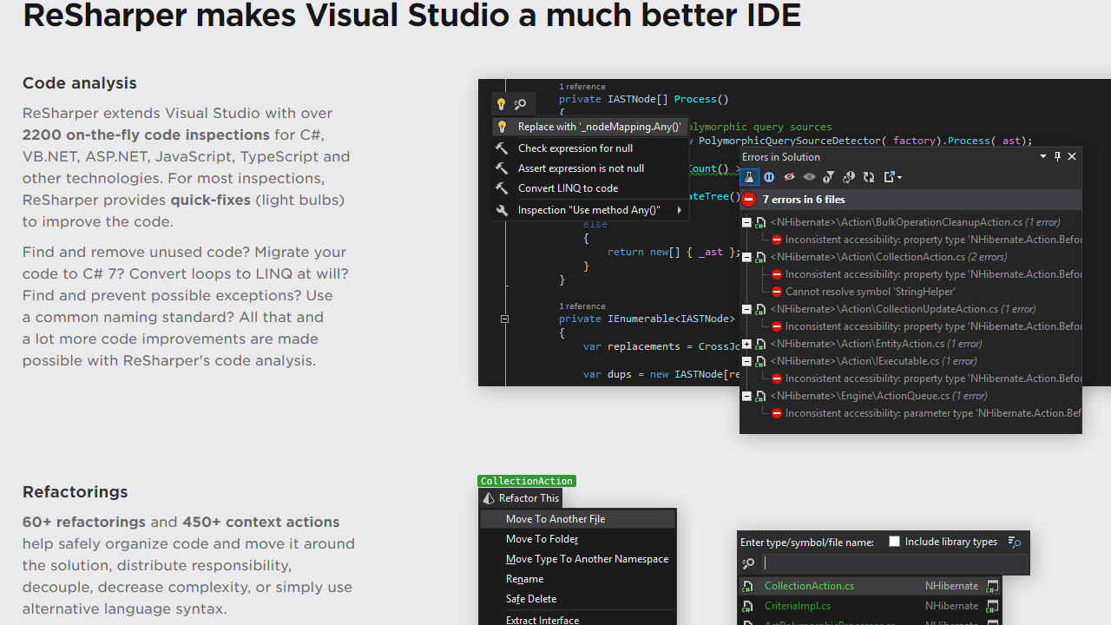Click the flask icon in Errors toolbar
Image resolution: width=1111 pixels, height=625 pixels.
click(x=749, y=177)
